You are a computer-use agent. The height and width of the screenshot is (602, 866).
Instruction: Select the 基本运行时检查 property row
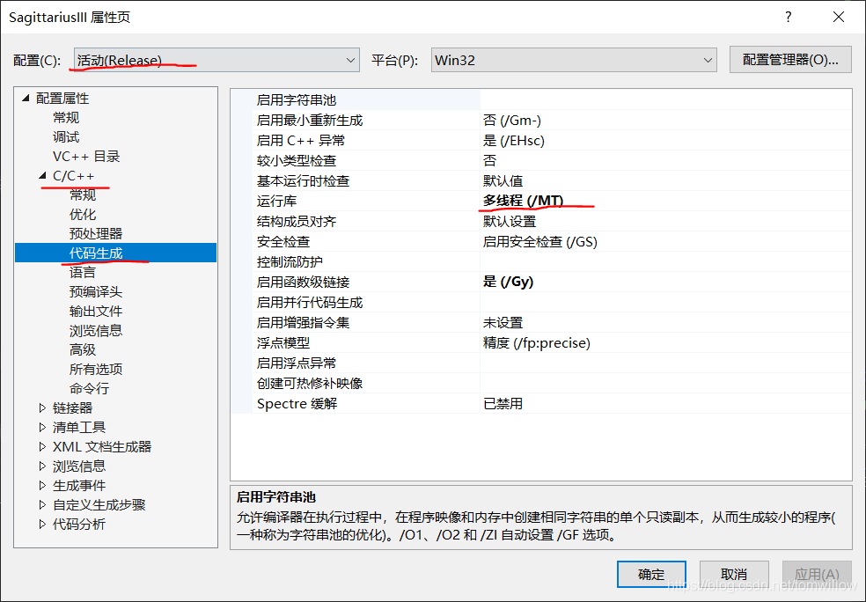pyautogui.click(x=541, y=181)
